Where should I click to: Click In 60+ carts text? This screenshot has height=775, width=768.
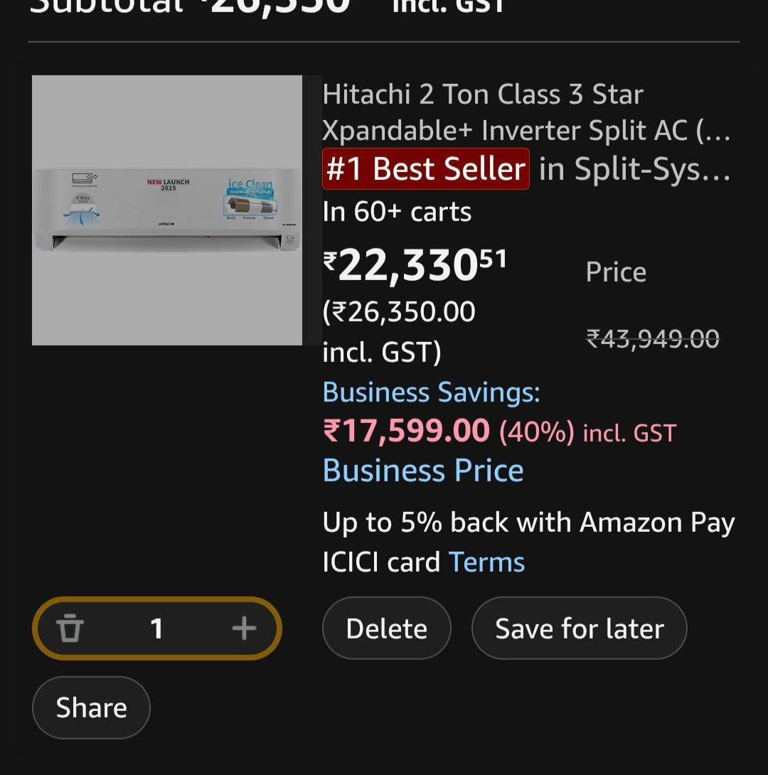[396, 211]
